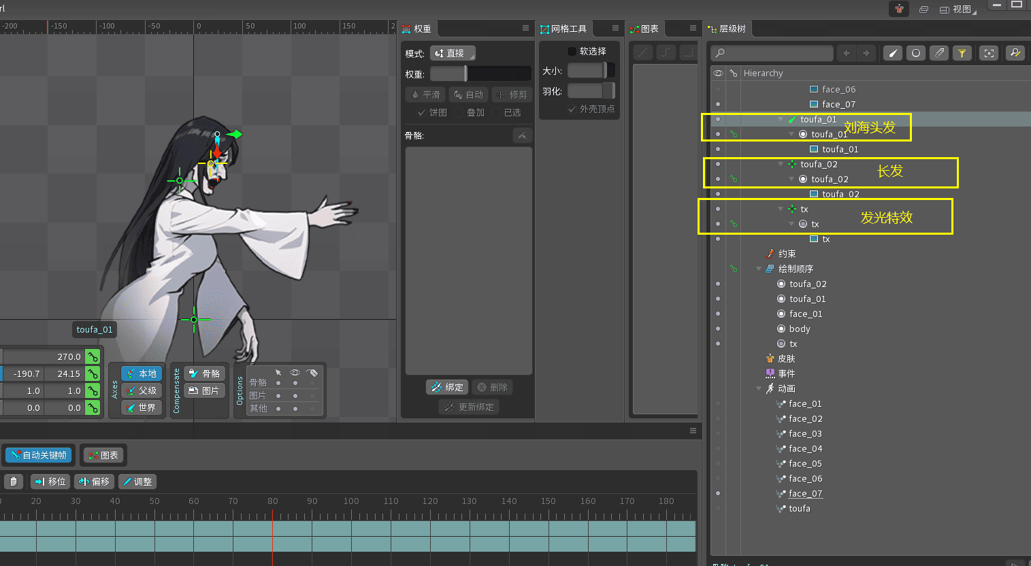Click the paperclip attachment filter icon

tap(939, 53)
